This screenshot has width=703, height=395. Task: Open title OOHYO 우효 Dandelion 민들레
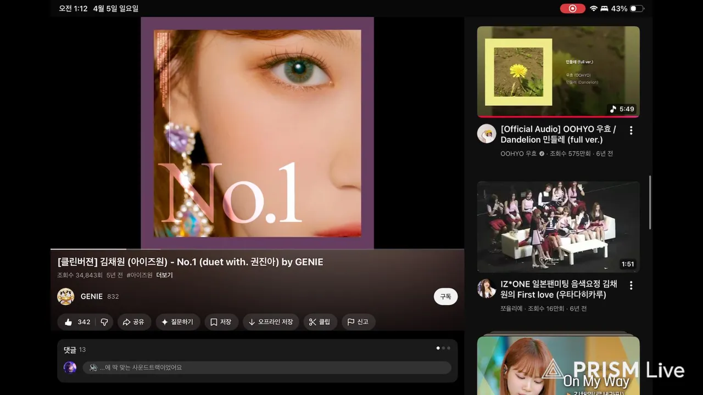[558, 134]
